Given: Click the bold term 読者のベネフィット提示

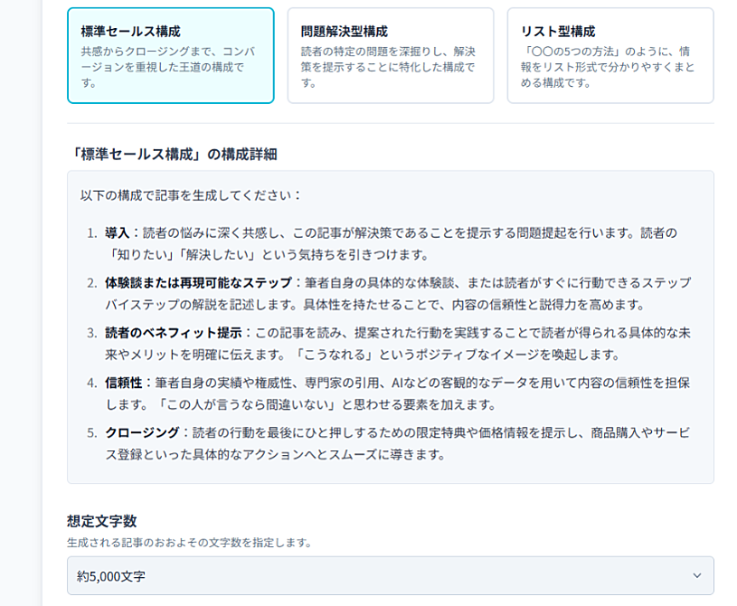Looking at the screenshot, I should pyautogui.click(x=174, y=333).
